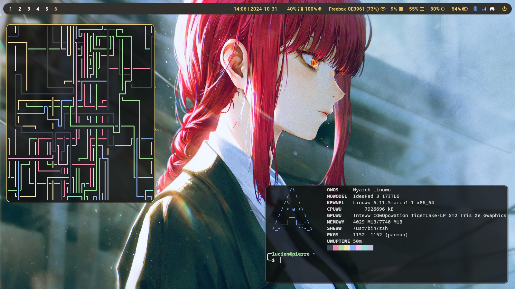
Task: Click the 100% microphone indicator
Action: pyautogui.click(x=313, y=9)
